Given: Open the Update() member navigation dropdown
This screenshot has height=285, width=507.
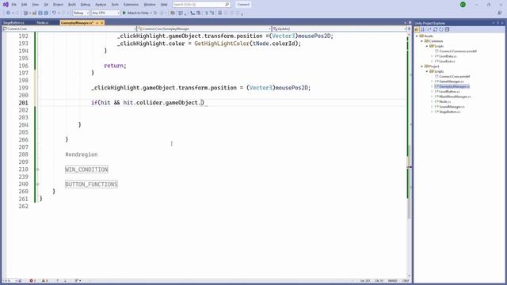Looking at the screenshot, I should (340, 28).
